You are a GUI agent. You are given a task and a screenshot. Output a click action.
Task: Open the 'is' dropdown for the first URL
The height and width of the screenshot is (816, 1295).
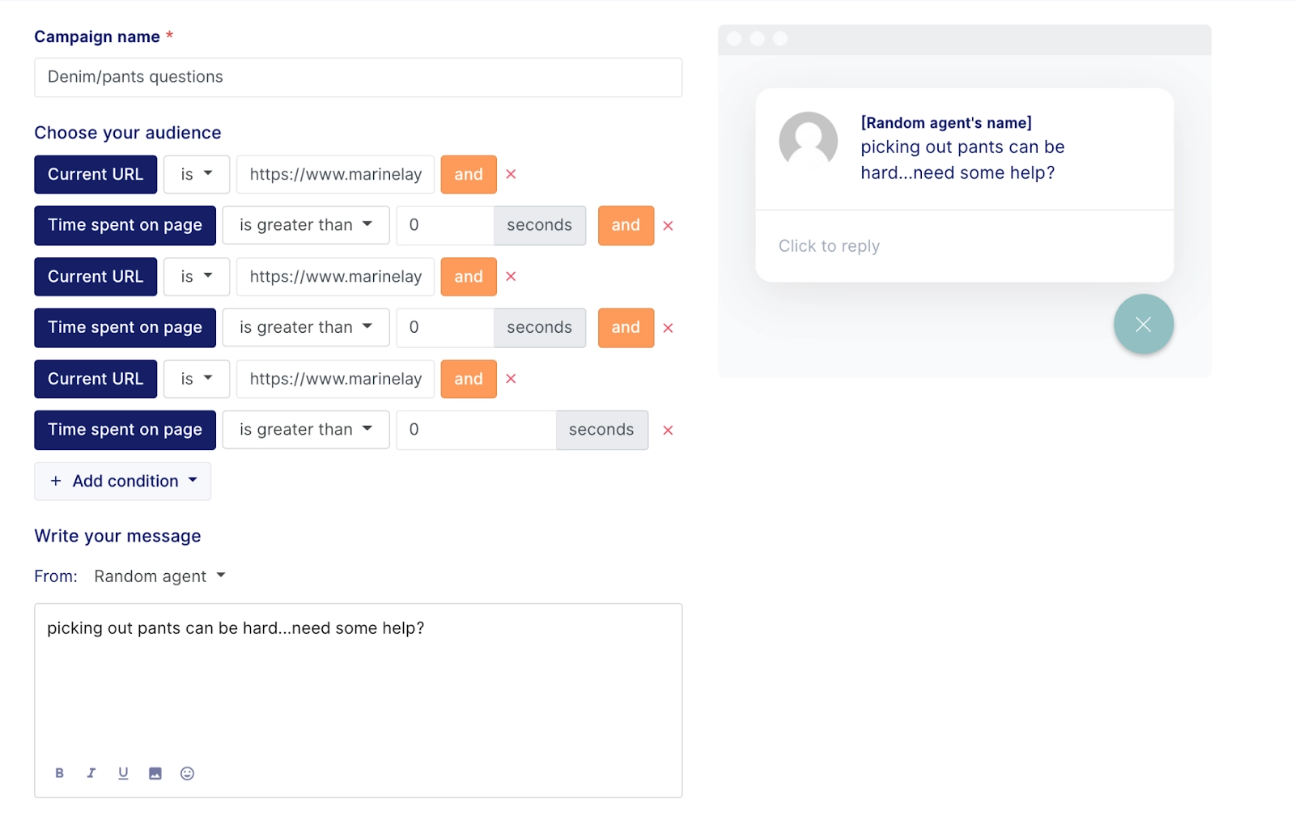pyautogui.click(x=196, y=174)
